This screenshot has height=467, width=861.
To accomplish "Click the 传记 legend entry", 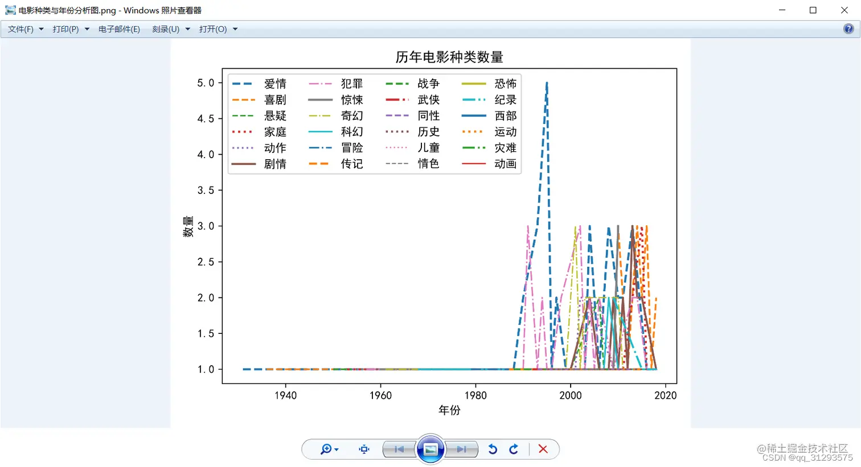I will (336, 164).
